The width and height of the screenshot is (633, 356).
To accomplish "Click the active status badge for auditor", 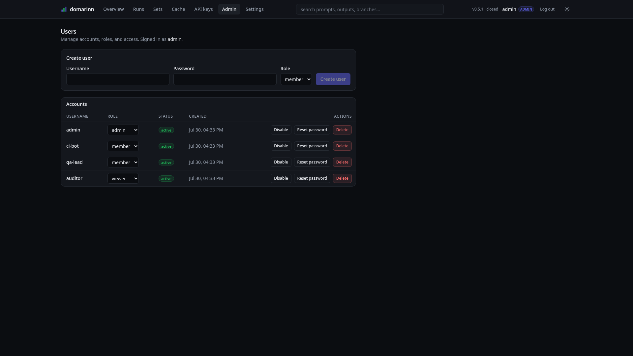I will point(166,179).
